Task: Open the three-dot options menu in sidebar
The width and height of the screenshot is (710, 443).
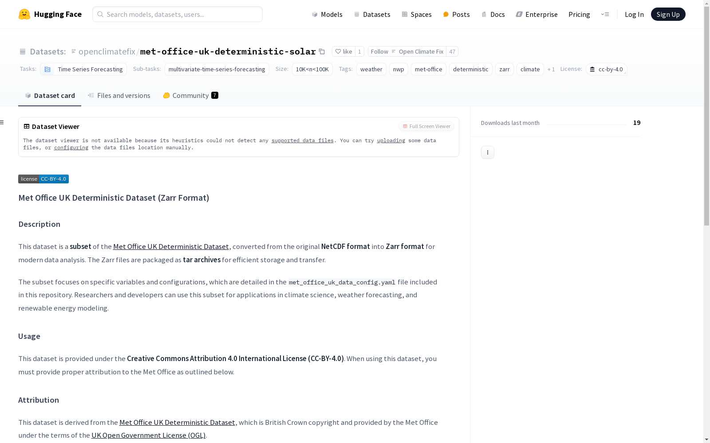Action: [x=488, y=152]
